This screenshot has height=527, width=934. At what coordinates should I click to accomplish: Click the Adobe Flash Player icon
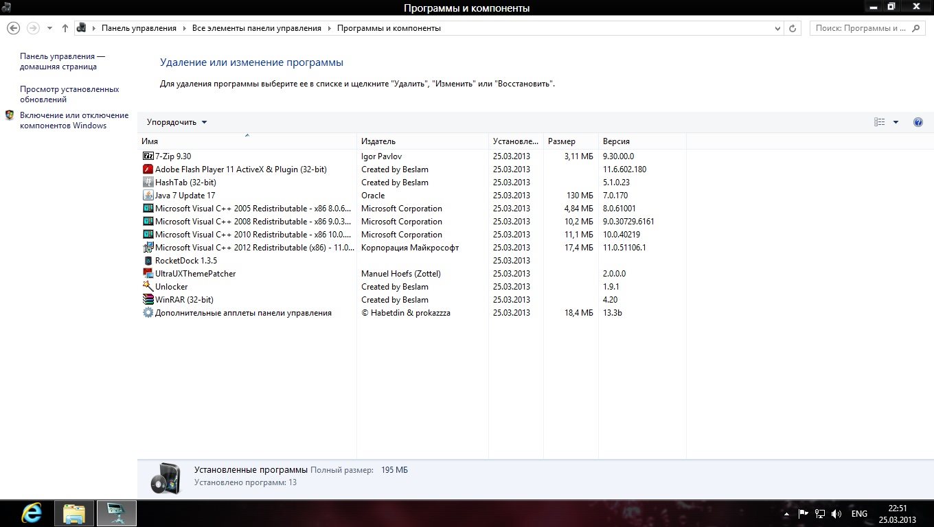[x=148, y=169]
